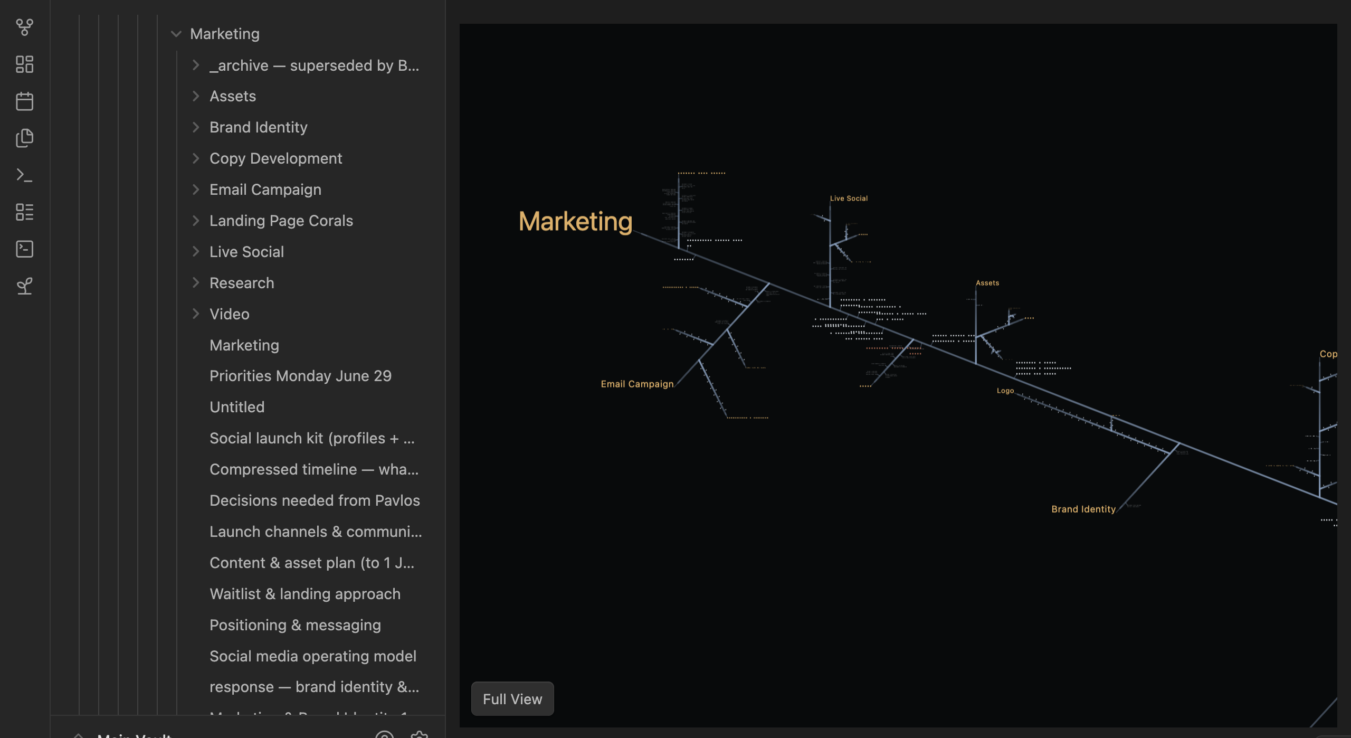Expand the Email Campaign folder chevron
The image size is (1351, 738).
tap(196, 190)
